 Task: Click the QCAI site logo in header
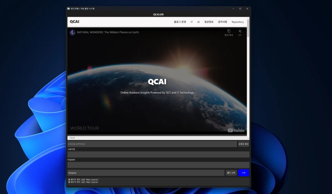tap(75, 22)
